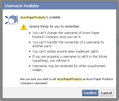Click the note about changing the username
The height and width of the screenshot is (101, 119).
click(x=66, y=35)
